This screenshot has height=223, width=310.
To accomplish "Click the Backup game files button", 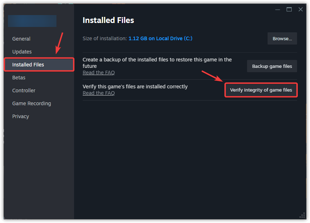I will [x=272, y=66].
